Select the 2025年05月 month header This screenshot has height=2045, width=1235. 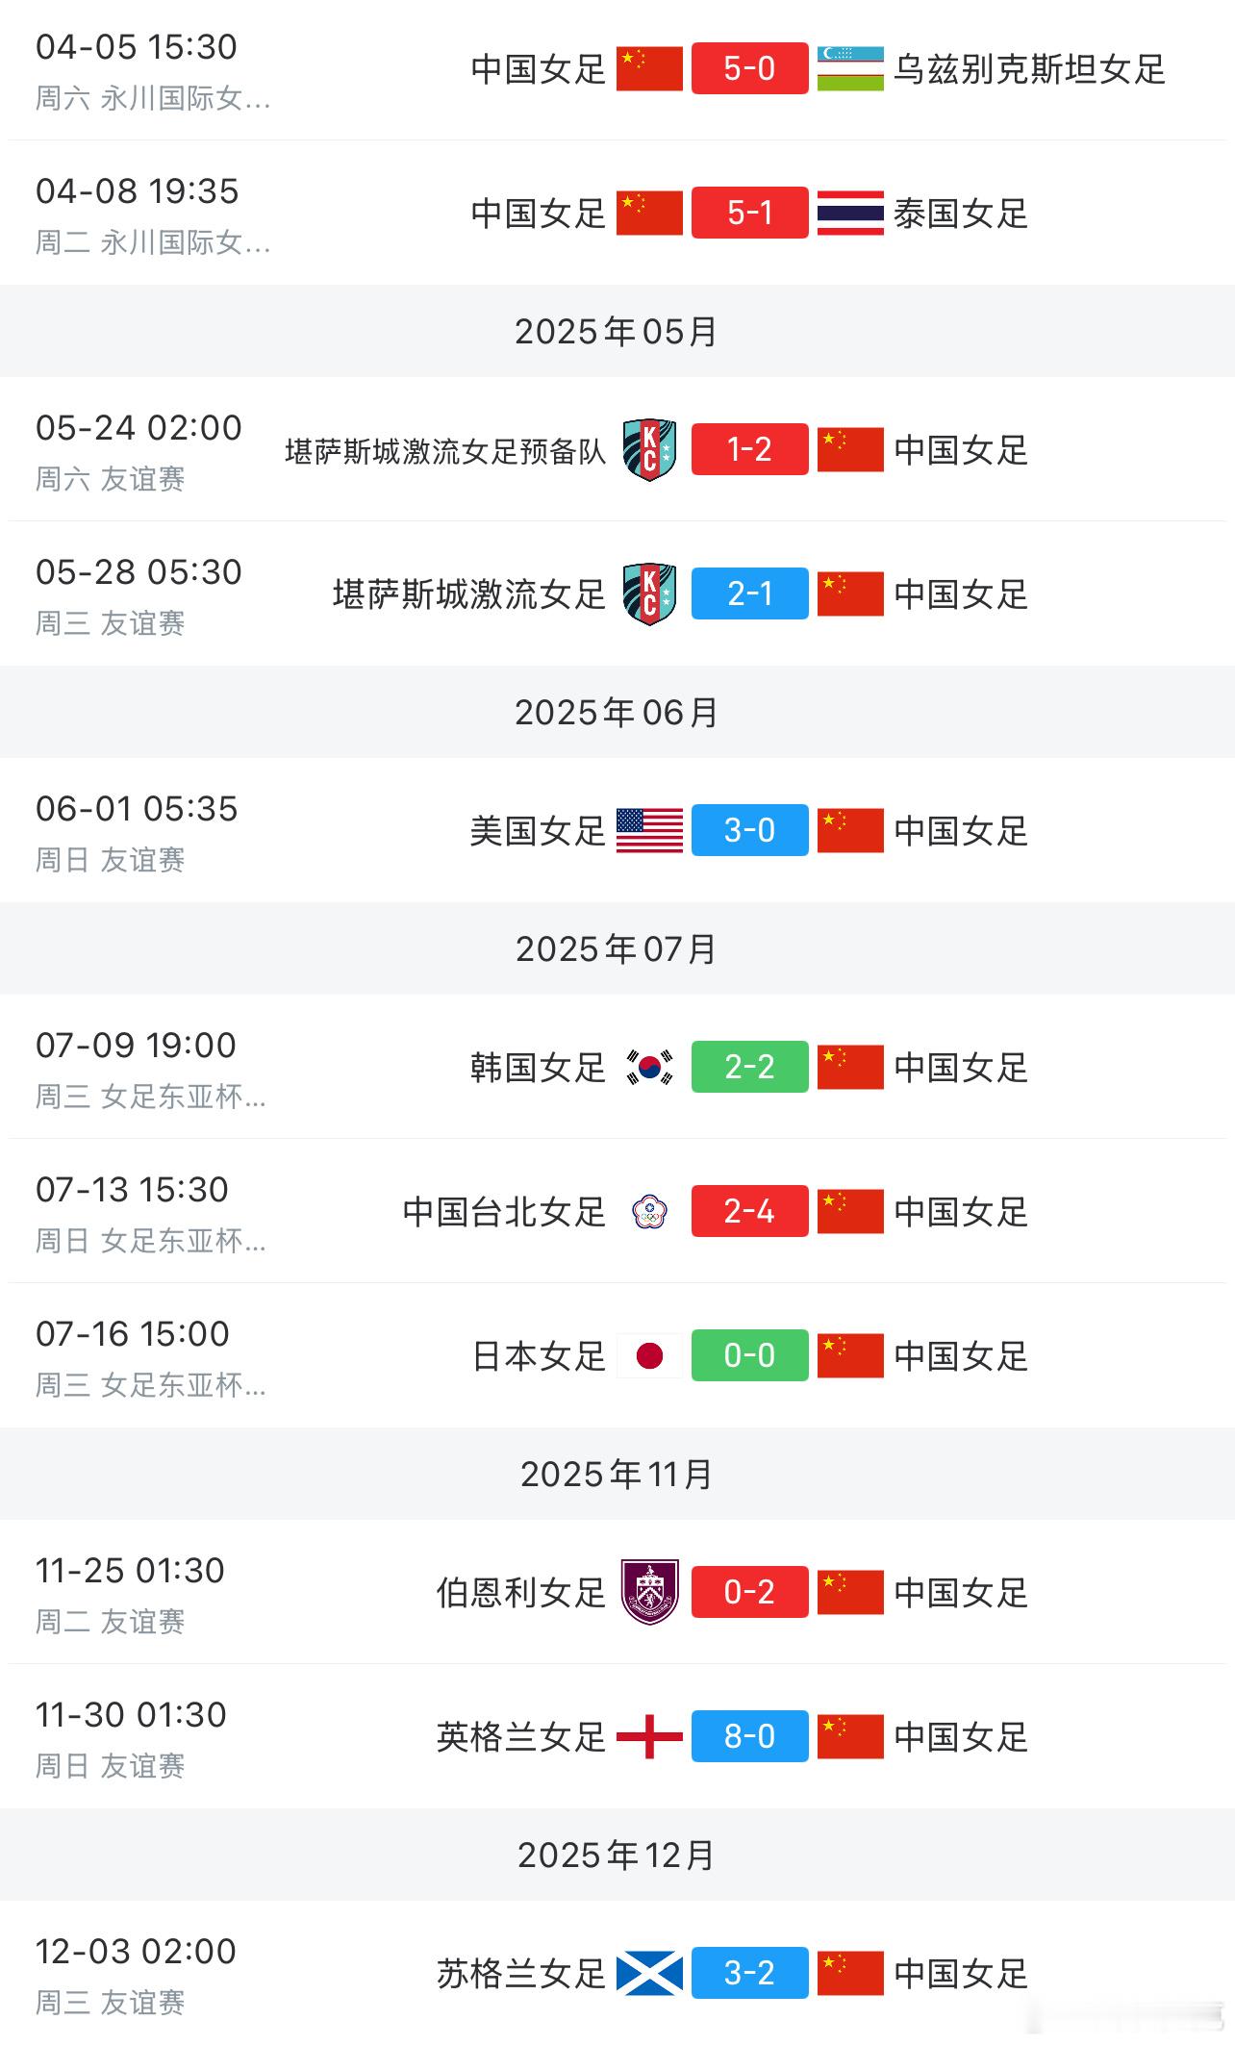click(x=617, y=331)
